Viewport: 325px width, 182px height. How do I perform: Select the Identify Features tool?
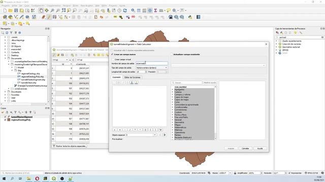133,11
